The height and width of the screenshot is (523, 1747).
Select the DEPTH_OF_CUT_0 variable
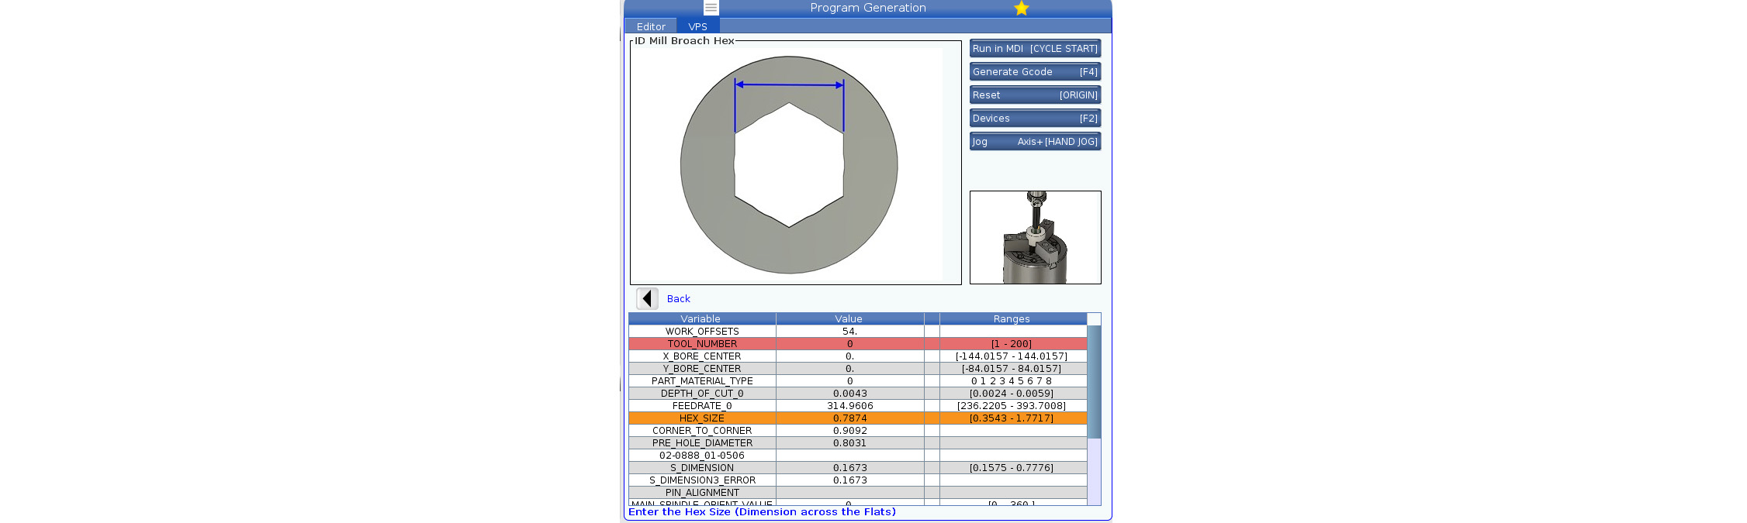point(702,394)
